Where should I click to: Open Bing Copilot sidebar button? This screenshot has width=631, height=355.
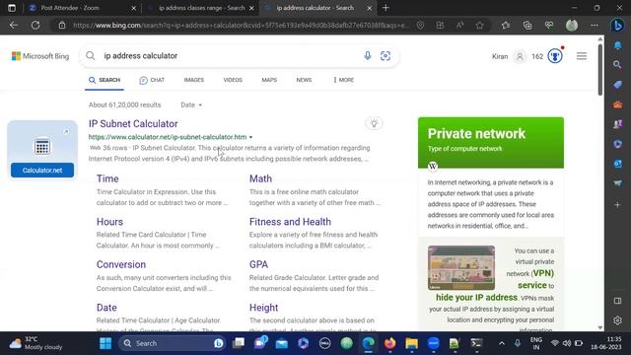618,25
